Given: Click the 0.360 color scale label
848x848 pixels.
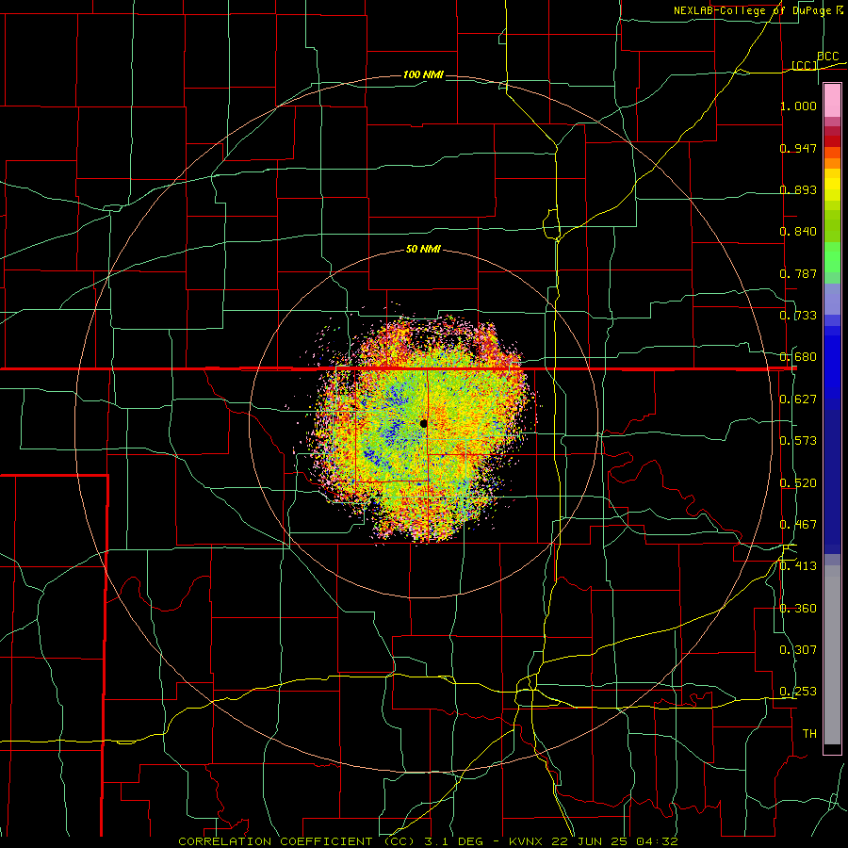Looking at the screenshot, I should [798, 609].
